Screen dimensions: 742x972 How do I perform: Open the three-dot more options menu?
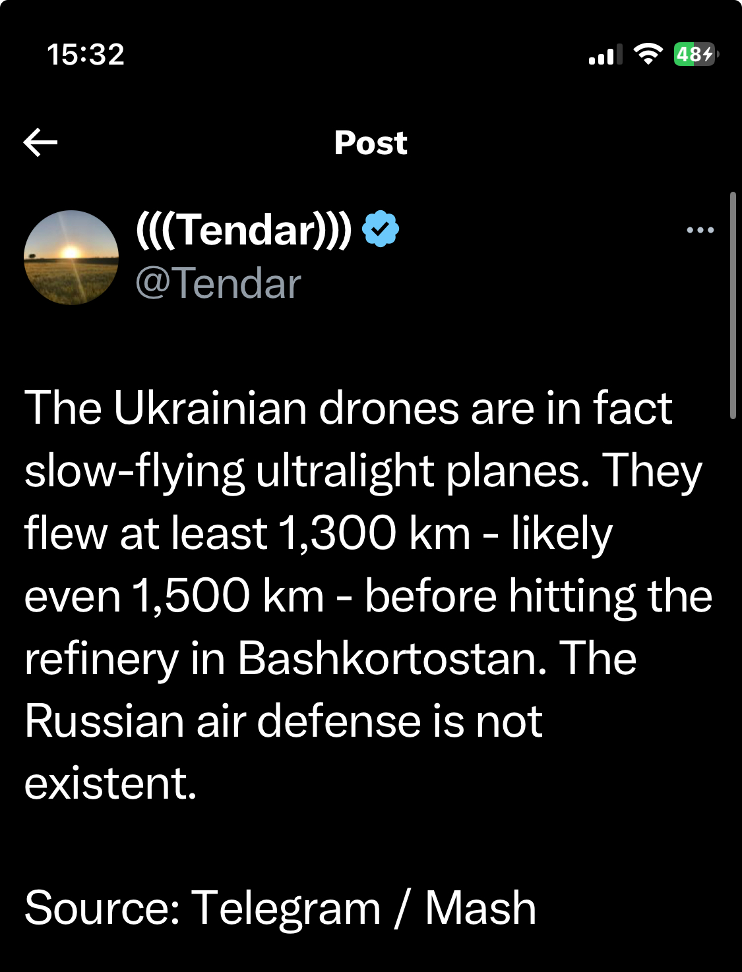tap(700, 230)
